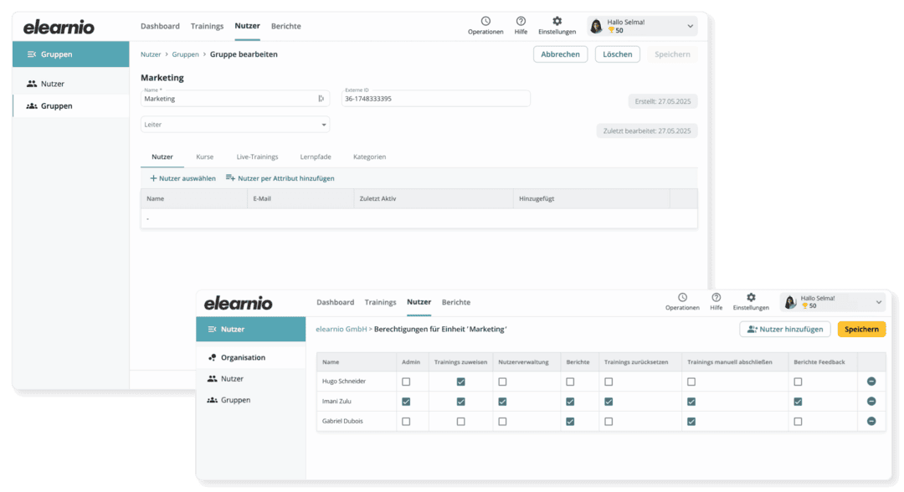Image resolution: width=904 pixels, height=492 pixels.
Task: Click the Abbrechen button
Action: click(x=560, y=54)
